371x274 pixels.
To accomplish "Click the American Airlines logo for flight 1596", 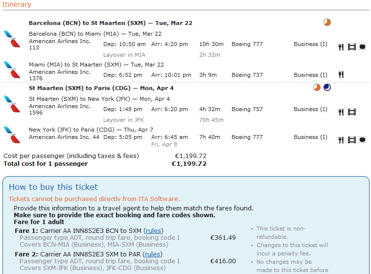I will pos(12,104).
